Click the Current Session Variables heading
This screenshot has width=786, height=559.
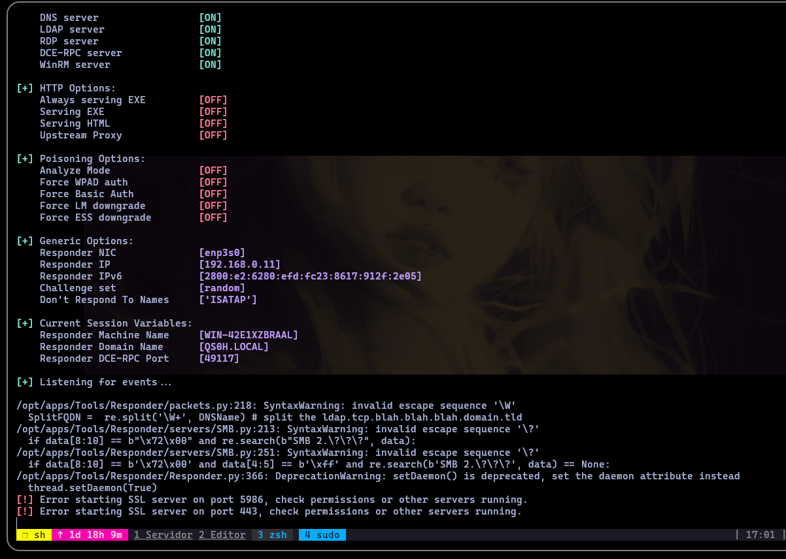(116, 323)
